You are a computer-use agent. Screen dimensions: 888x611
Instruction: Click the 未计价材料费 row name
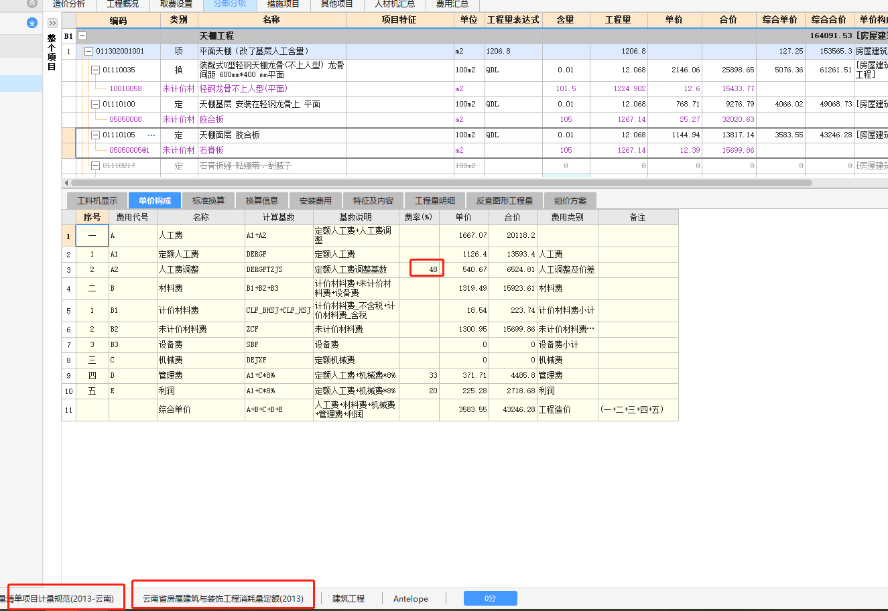pos(201,330)
